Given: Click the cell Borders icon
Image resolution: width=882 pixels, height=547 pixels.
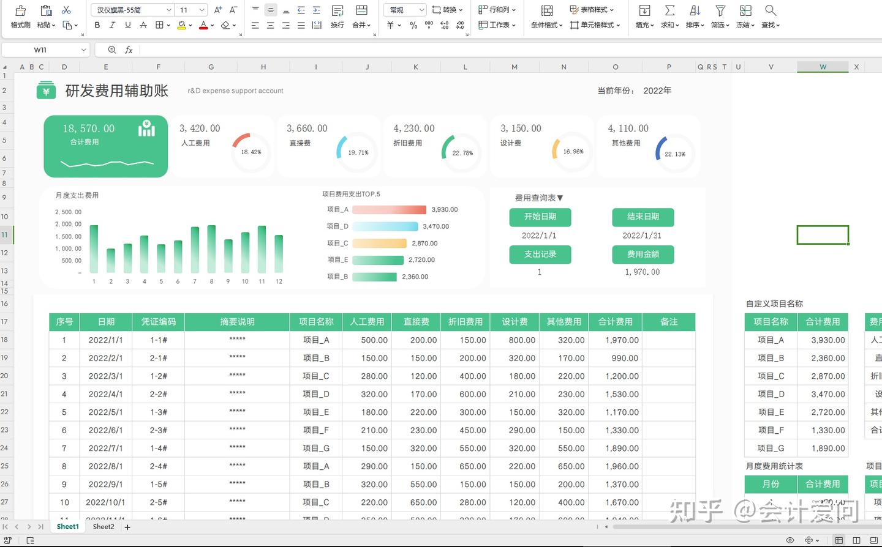Looking at the screenshot, I should (159, 25).
